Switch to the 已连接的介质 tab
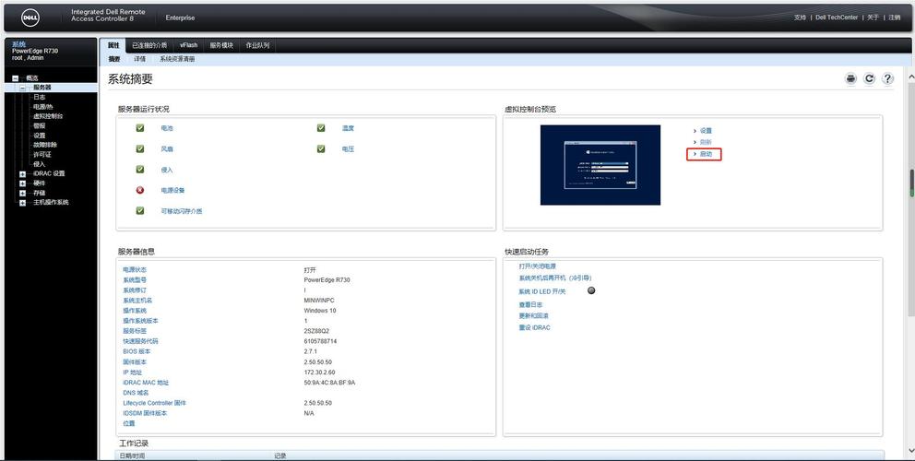The width and height of the screenshot is (915, 461). click(x=149, y=45)
